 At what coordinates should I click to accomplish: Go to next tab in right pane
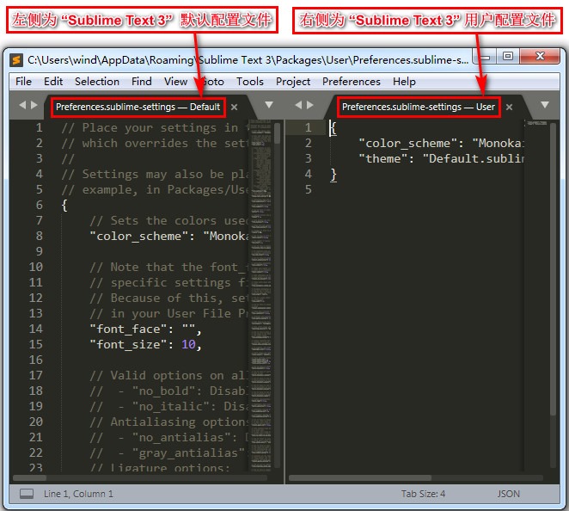[310, 105]
